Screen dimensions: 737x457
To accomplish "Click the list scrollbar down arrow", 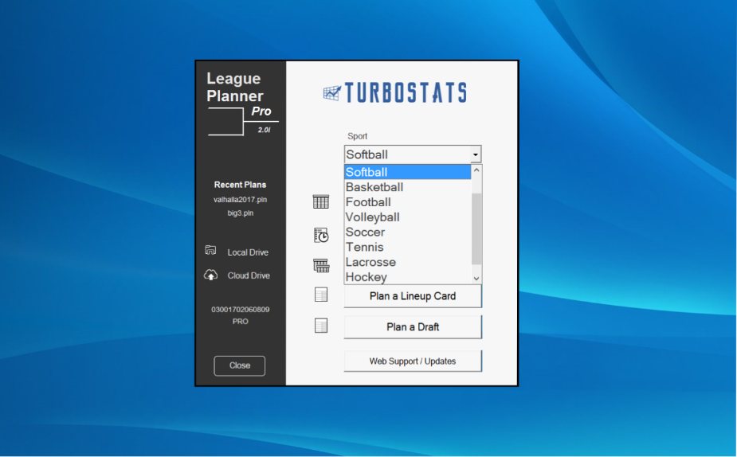I will coord(476,279).
